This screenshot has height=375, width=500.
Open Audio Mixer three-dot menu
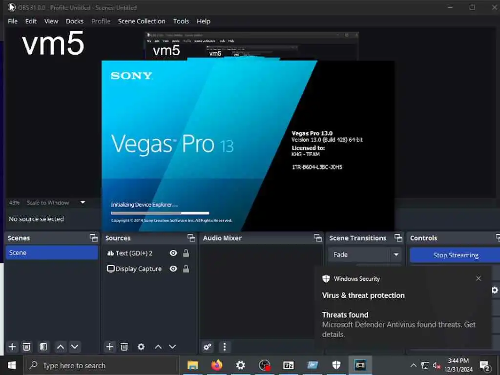(x=225, y=347)
